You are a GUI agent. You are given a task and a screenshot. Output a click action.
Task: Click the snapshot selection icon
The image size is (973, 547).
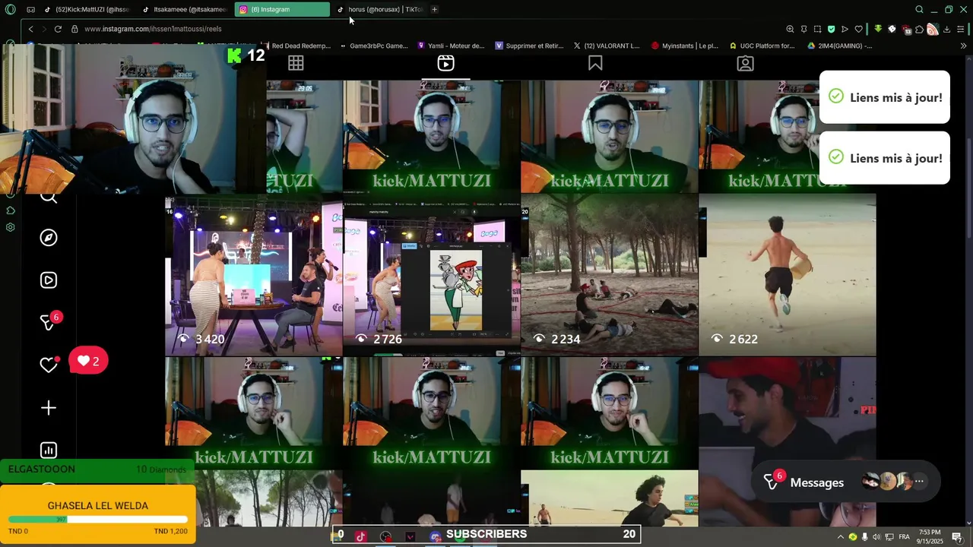[x=817, y=29]
